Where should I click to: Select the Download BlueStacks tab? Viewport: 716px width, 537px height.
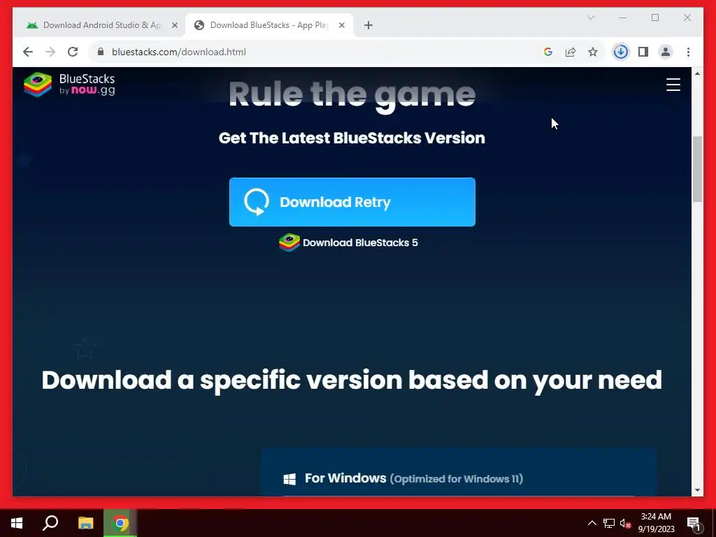point(269,25)
